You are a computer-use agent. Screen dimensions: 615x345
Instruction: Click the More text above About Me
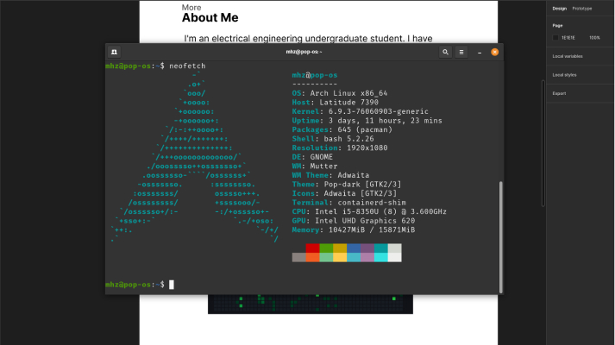(x=191, y=8)
